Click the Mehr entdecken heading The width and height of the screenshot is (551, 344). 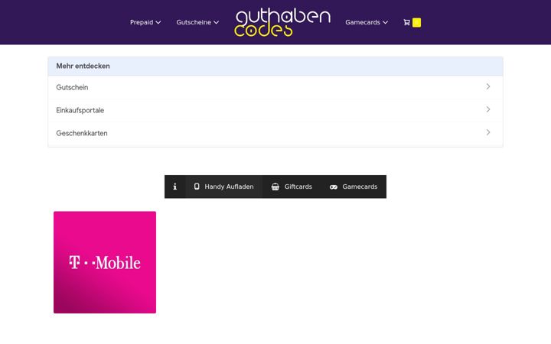83,66
